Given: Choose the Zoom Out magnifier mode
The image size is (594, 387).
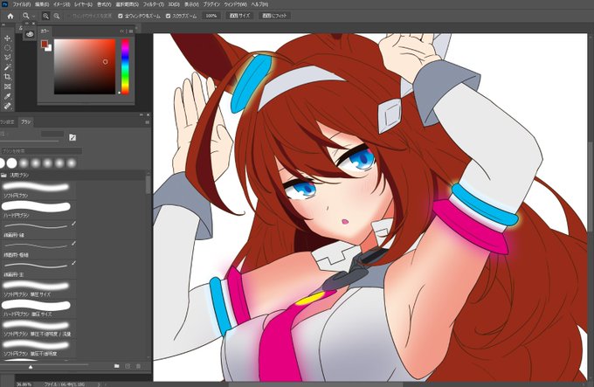Looking at the screenshot, I should [57, 16].
